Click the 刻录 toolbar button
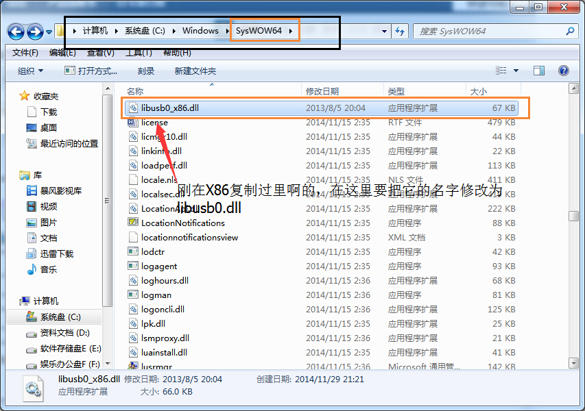This screenshot has width=585, height=411. pyautogui.click(x=146, y=71)
